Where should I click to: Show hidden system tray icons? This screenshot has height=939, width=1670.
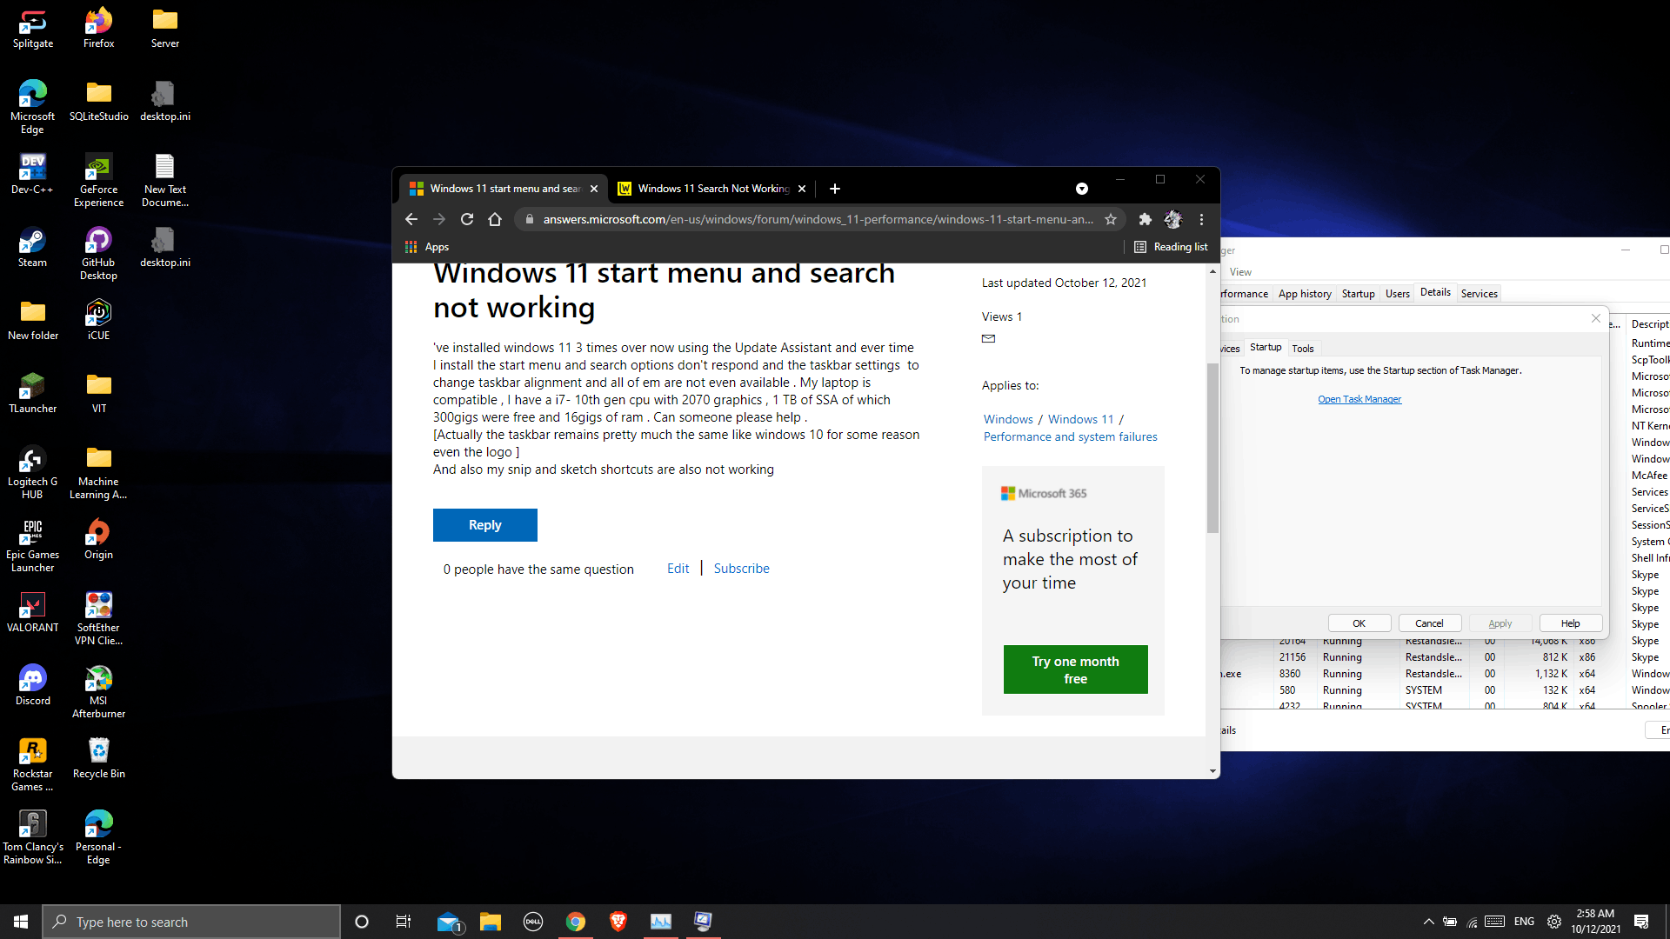click(1428, 922)
